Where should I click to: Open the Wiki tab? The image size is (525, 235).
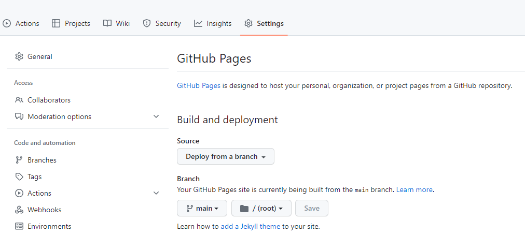(x=117, y=23)
